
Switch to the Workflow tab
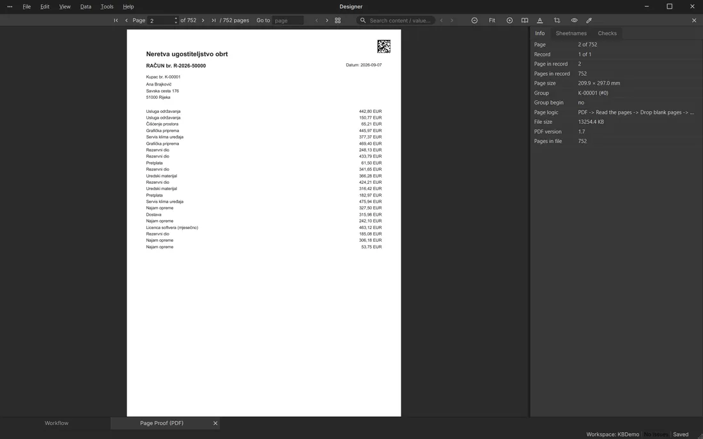pyautogui.click(x=56, y=423)
